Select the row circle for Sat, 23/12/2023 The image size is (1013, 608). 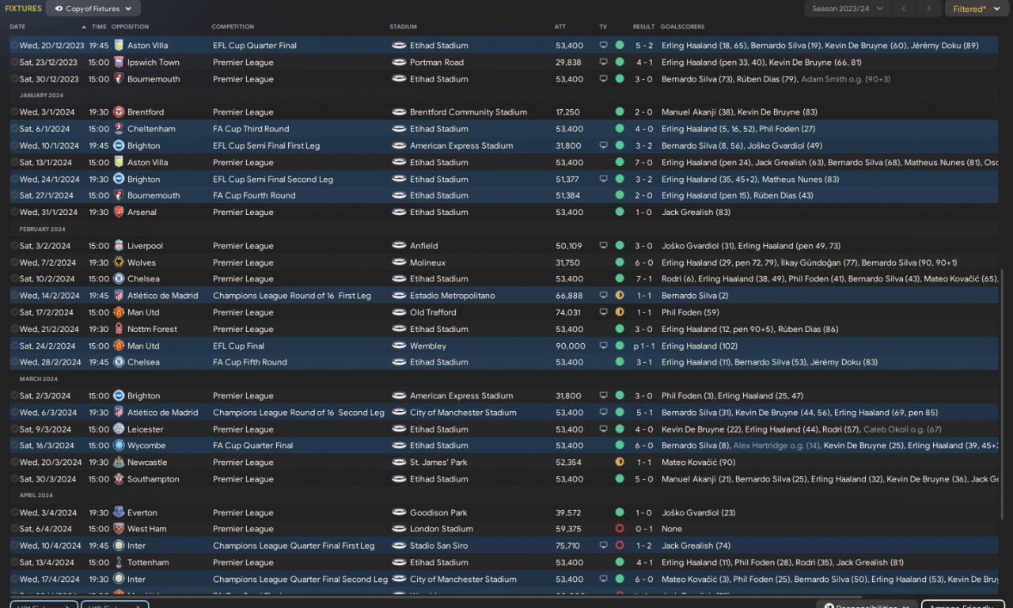point(14,62)
